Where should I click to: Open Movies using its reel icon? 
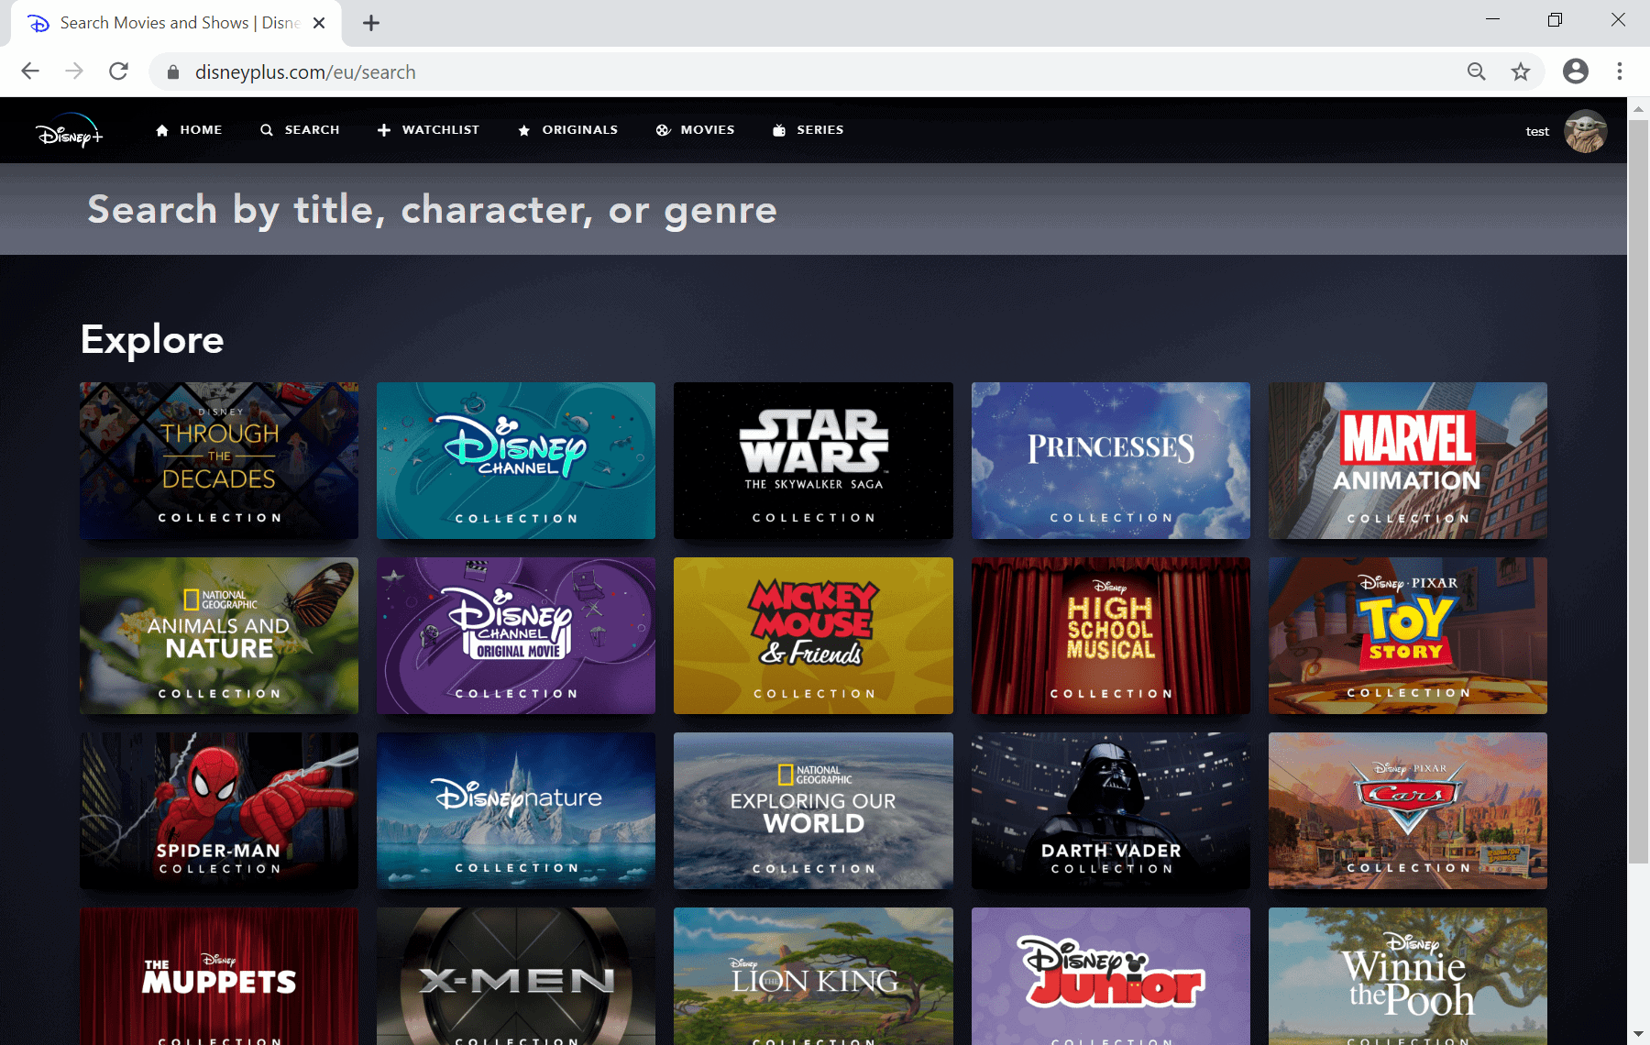point(663,129)
